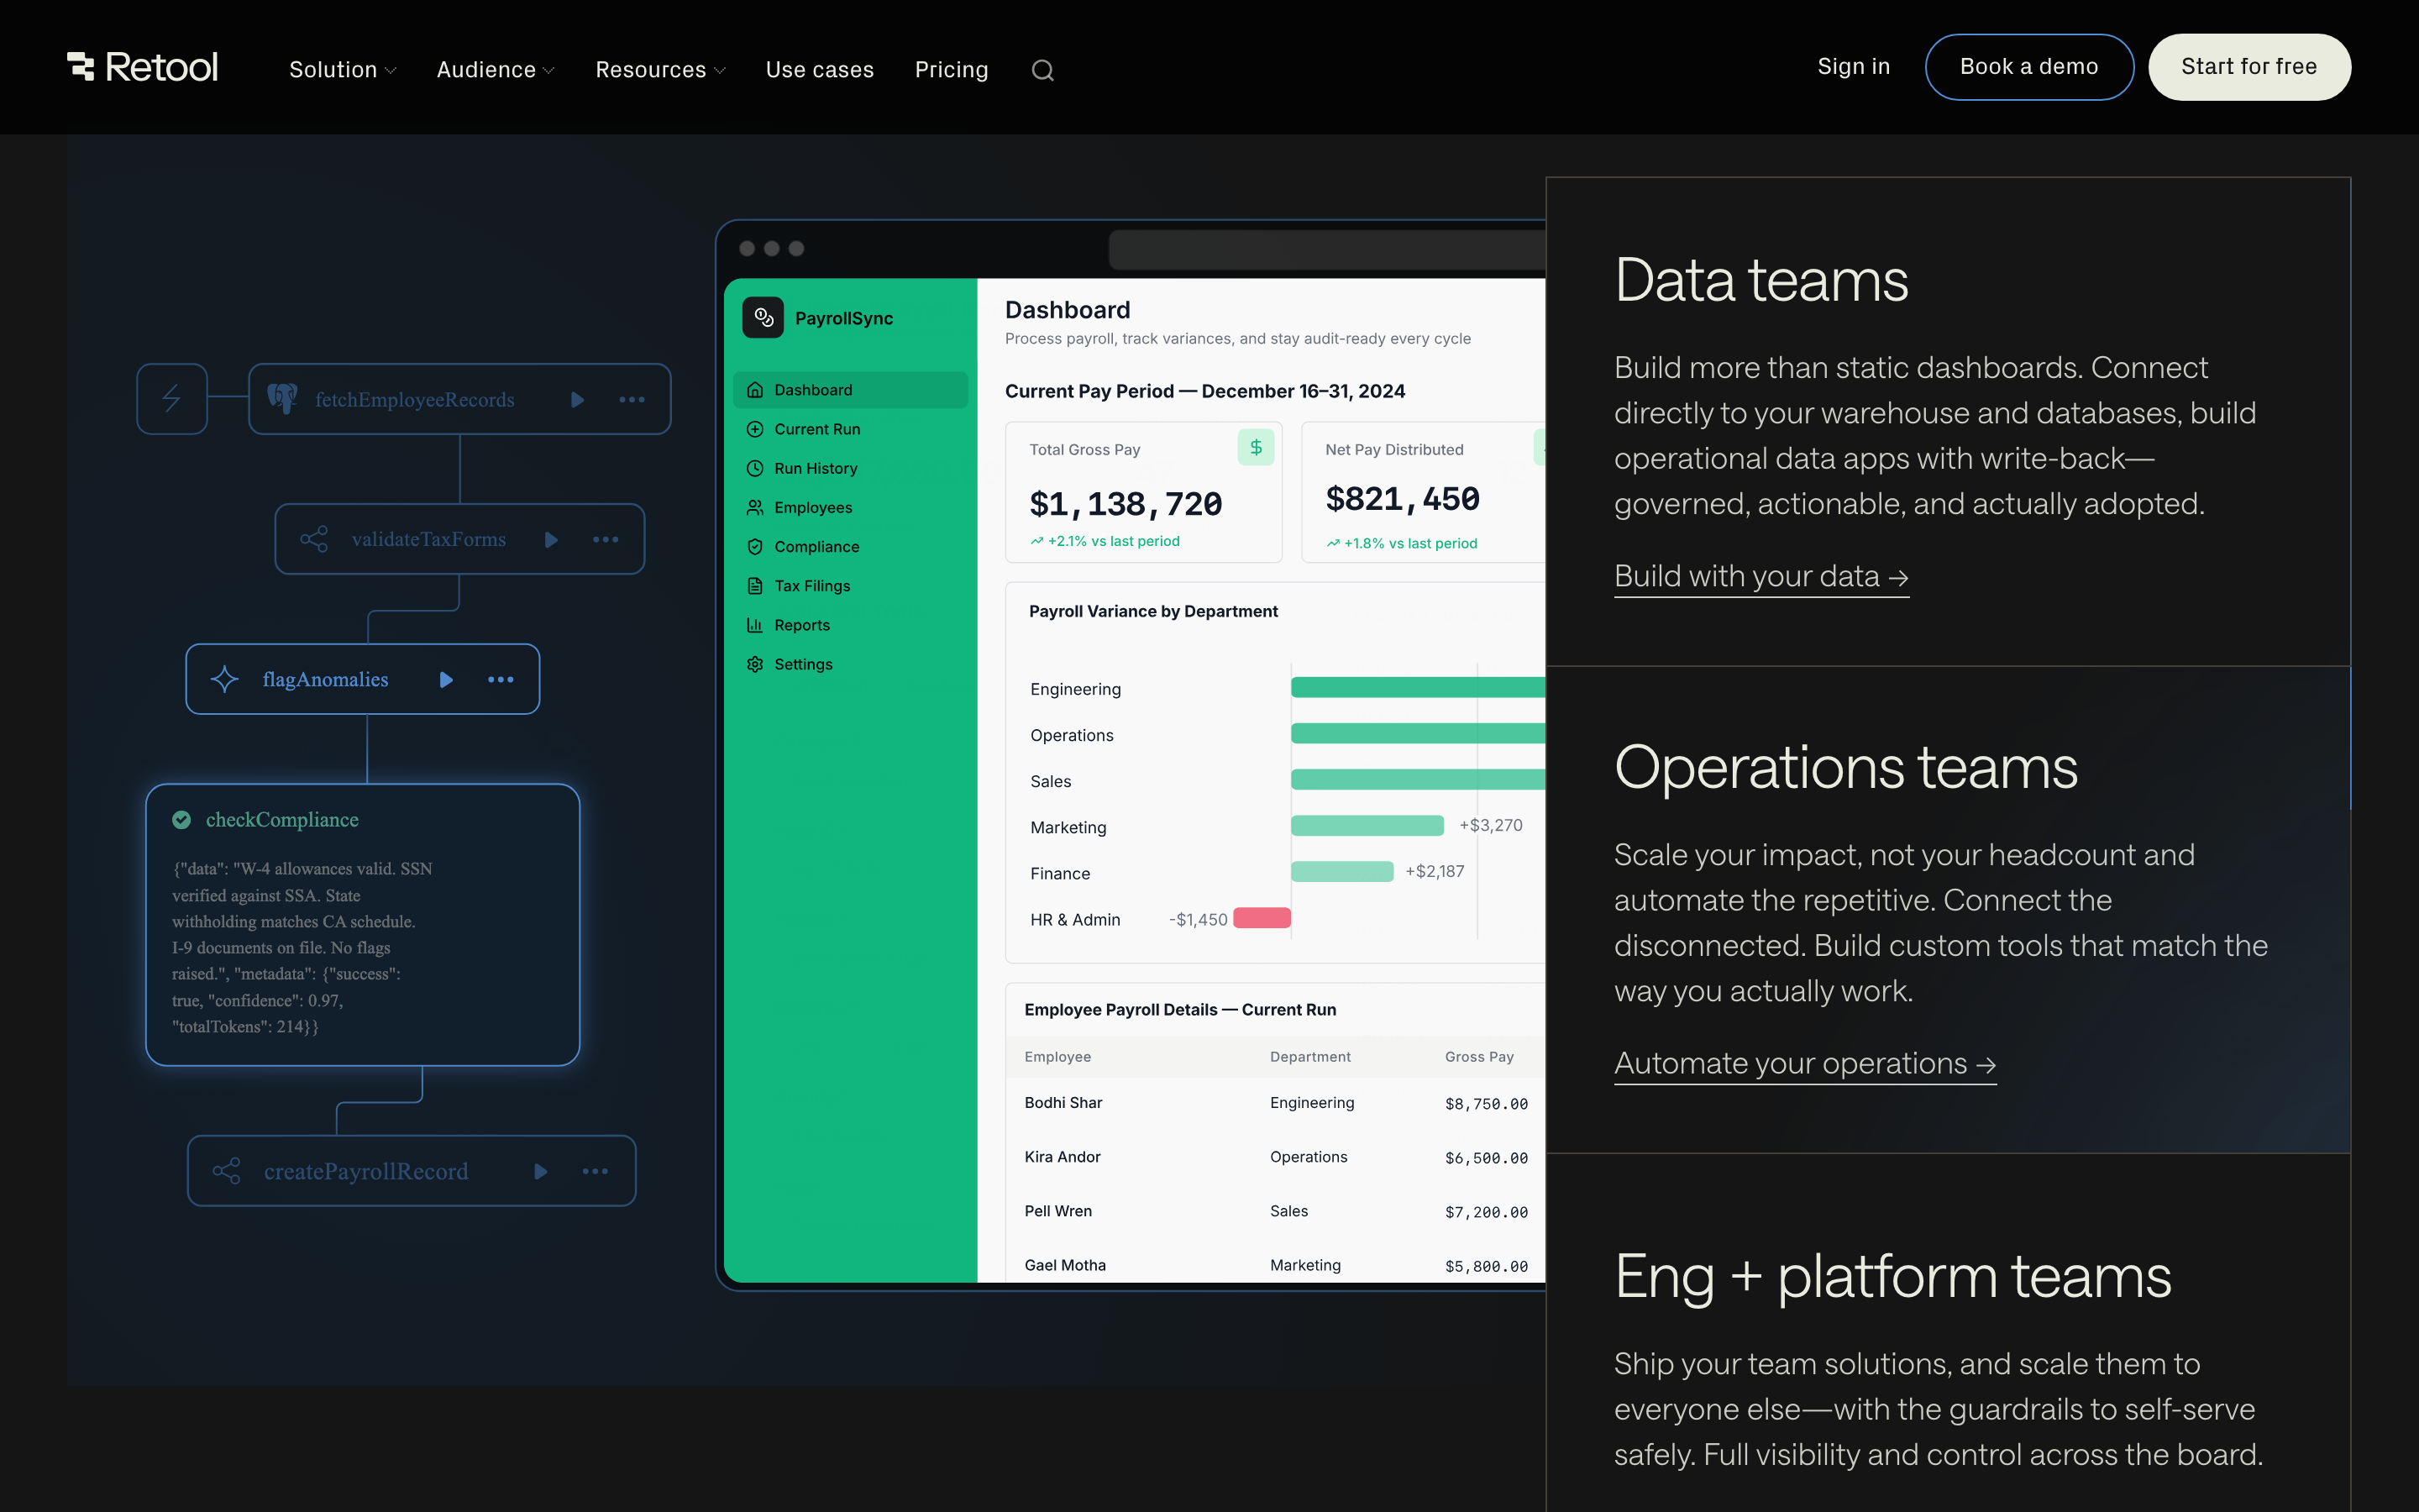
Task: Click the PostgreSQL elephant icon on fetchEmployeeRecords
Action: click(283, 399)
